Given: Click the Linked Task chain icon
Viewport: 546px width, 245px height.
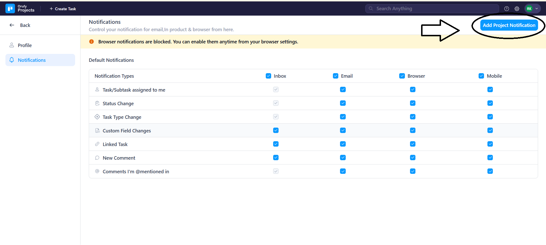Looking at the screenshot, I should click(97, 144).
